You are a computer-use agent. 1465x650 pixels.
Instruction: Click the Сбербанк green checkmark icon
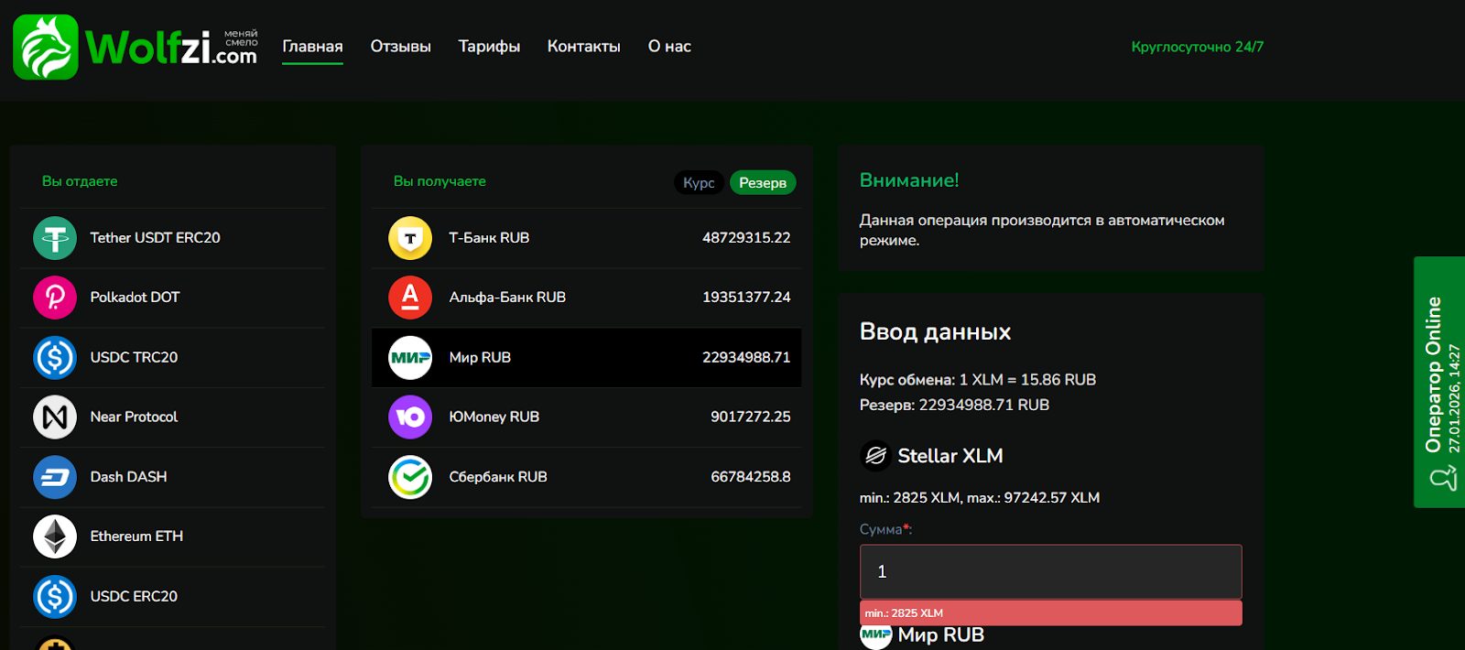[410, 477]
